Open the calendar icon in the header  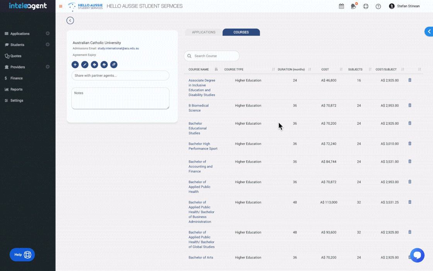[341, 6]
